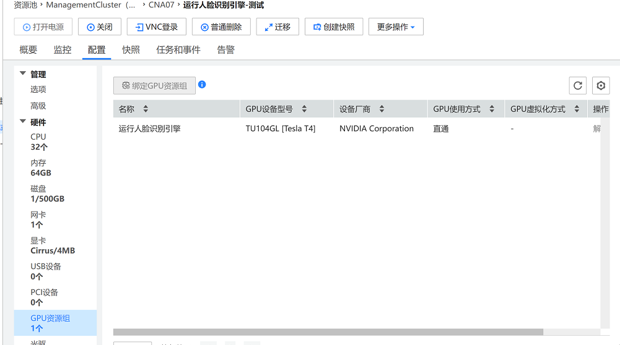Select 高级 under 管理

click(x=38, y=106)
